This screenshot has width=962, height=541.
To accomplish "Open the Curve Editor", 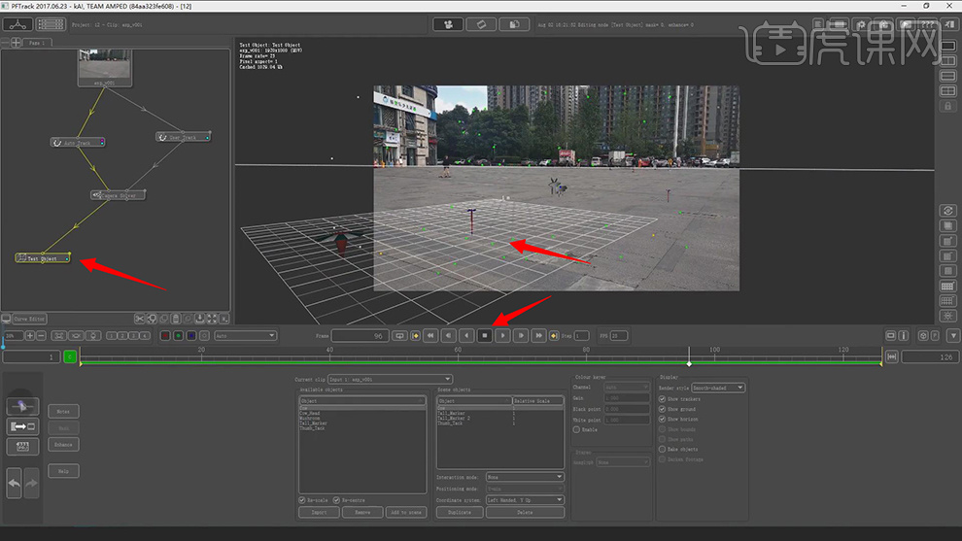I will (29, 319).
